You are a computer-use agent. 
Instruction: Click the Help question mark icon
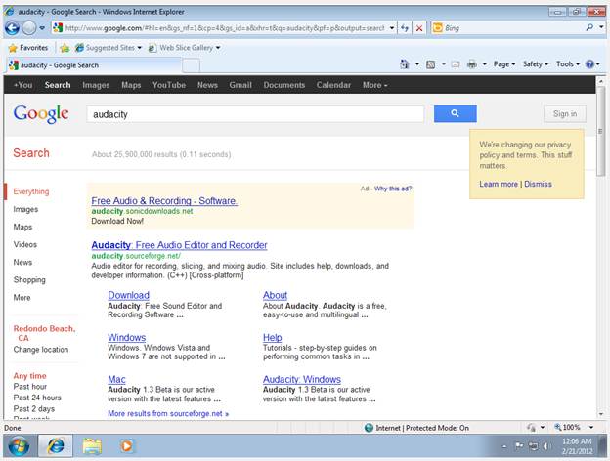(x=589, y=64)
